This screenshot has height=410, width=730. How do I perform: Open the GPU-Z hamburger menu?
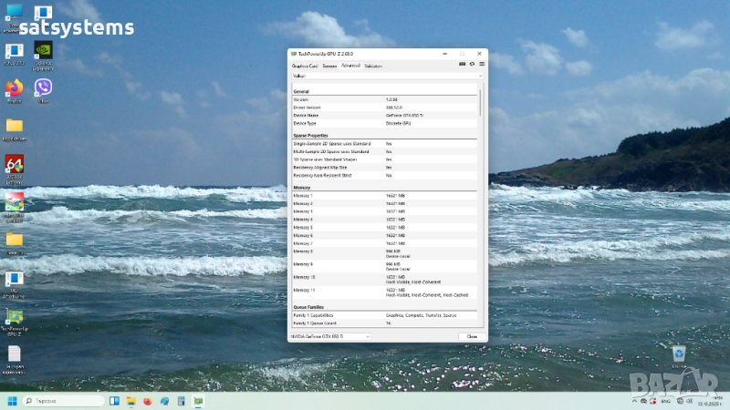point(482,65)
